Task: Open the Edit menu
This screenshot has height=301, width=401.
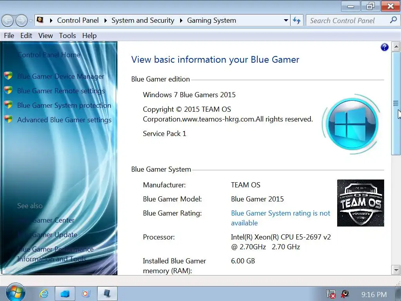Action: pyautogui.click(x=26, y=36)
